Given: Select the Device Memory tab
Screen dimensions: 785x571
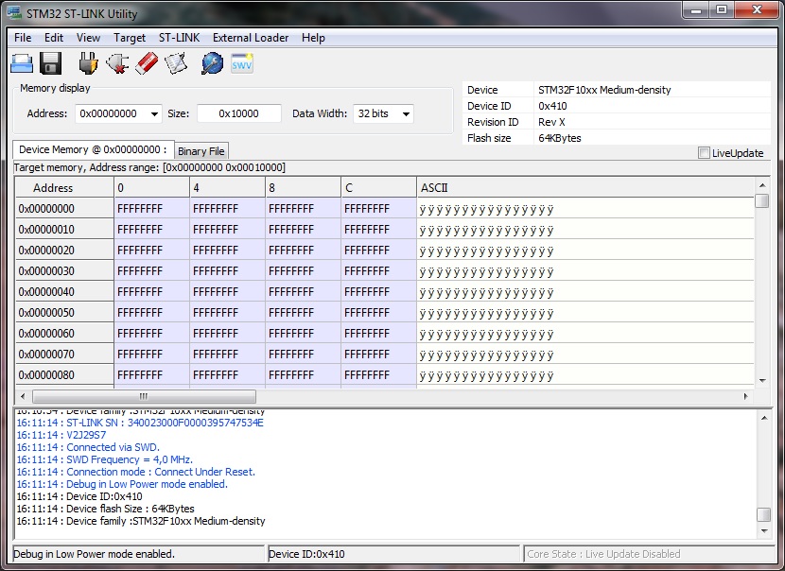Looking at the screenshot, I should [93, 149].
